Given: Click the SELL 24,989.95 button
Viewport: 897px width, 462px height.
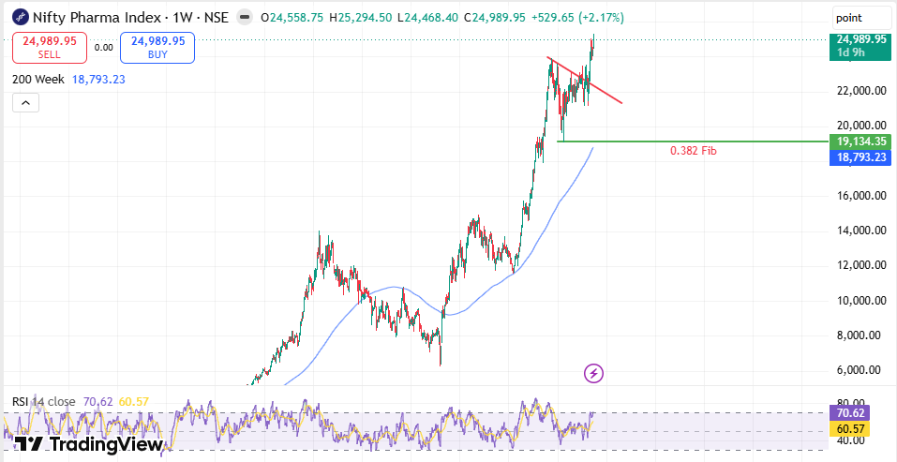Looking at the screenshot, I should [50, 48].
